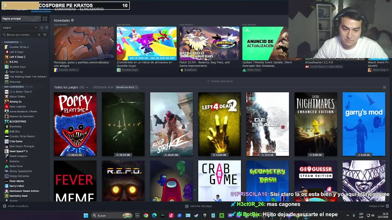392x220 pixels.
Task: Select BLOODSTRIKE in the library list
Action: tap(18, 121)
